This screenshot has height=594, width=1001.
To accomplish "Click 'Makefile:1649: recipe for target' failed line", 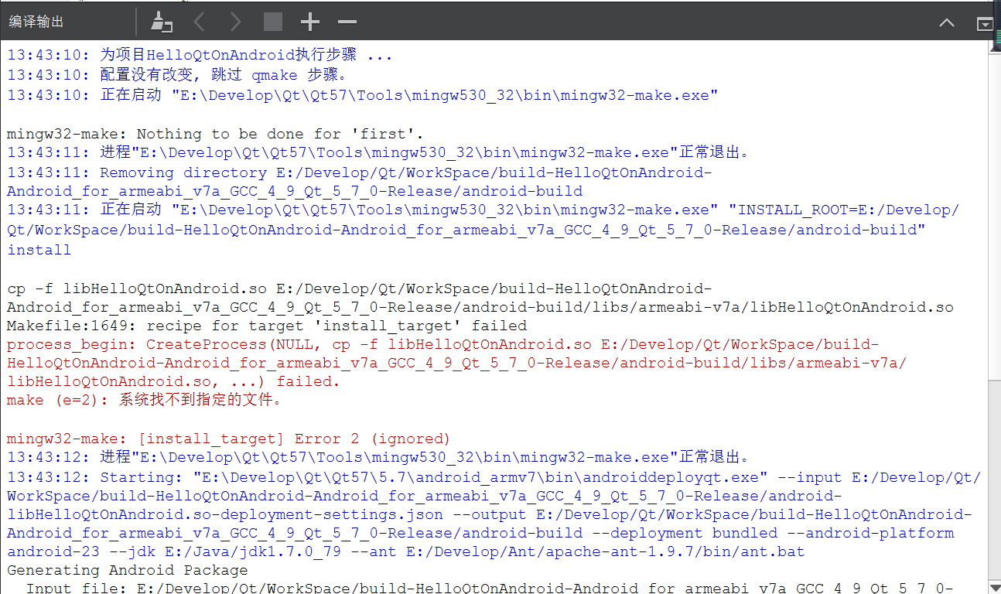I will (267, 326).
